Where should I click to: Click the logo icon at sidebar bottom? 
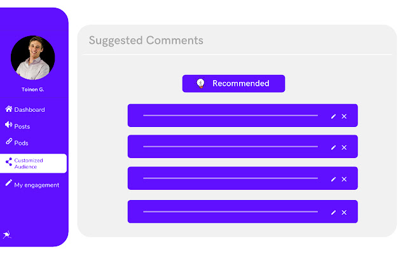7,235
